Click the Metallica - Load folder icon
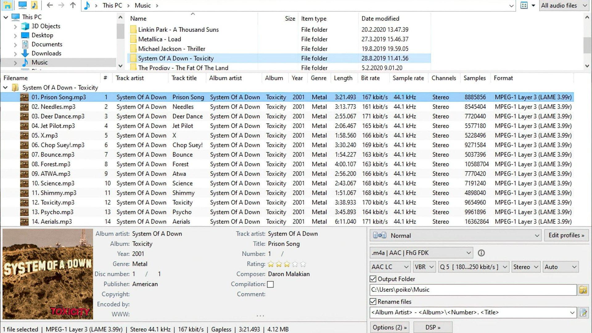 pyautogui.click(x=133, y=39)
